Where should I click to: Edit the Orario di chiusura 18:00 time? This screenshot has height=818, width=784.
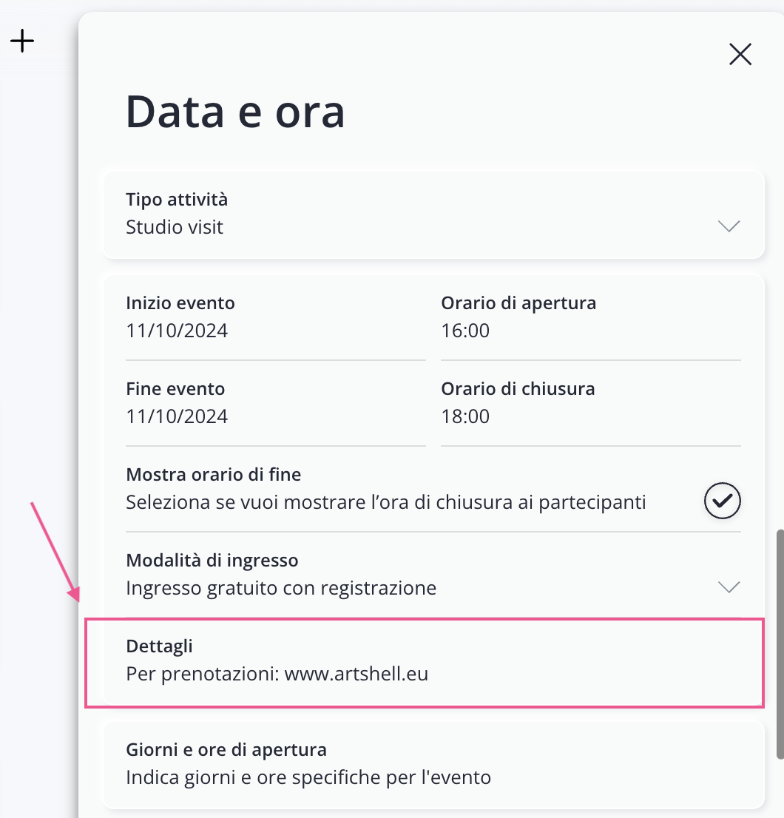(x=466, y=416)
